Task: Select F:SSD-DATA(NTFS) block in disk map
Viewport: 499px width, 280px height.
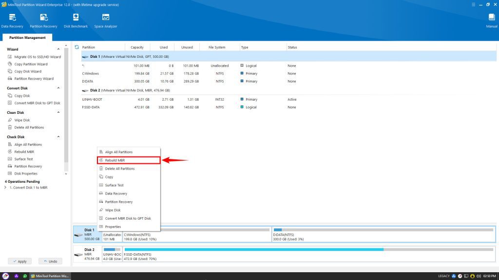Action: click(308, 254)
